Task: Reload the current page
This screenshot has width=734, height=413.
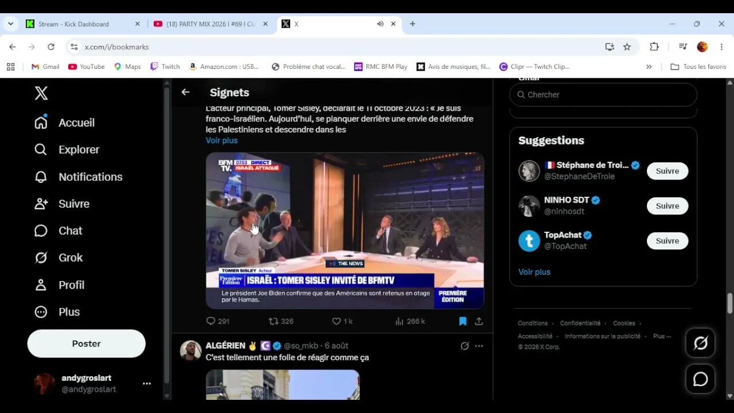Action: point(51,47)
